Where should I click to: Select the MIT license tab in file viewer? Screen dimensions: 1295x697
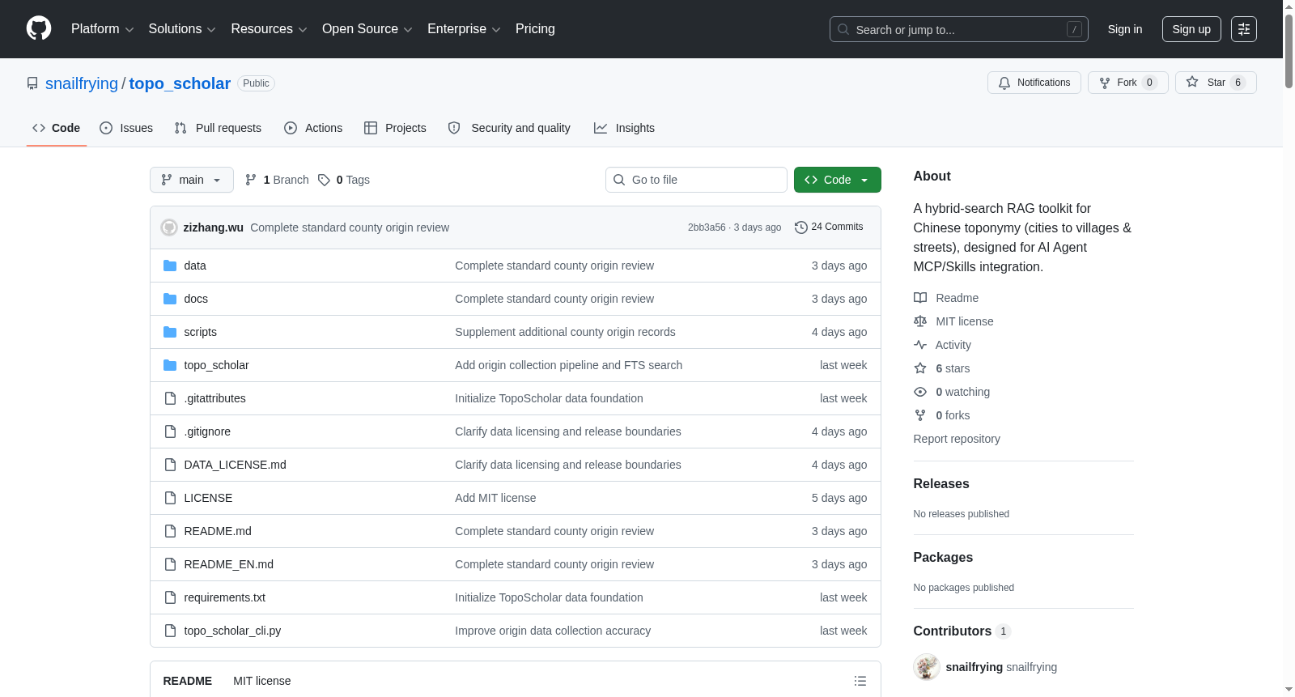tap(262, 681)
